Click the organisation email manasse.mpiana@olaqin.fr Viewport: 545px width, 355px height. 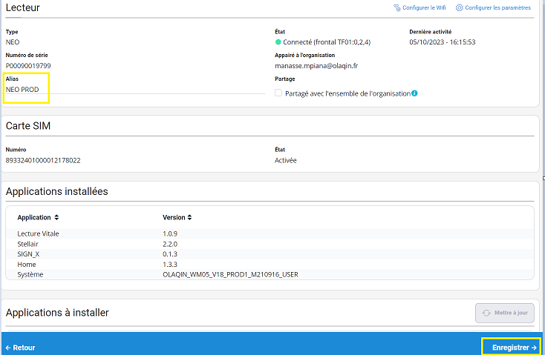click(x=316, y=66)
